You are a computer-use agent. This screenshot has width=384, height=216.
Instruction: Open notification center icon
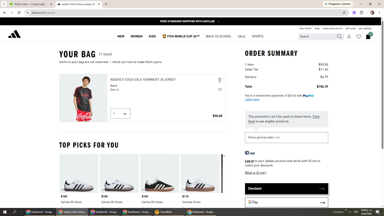coord(378,212)
